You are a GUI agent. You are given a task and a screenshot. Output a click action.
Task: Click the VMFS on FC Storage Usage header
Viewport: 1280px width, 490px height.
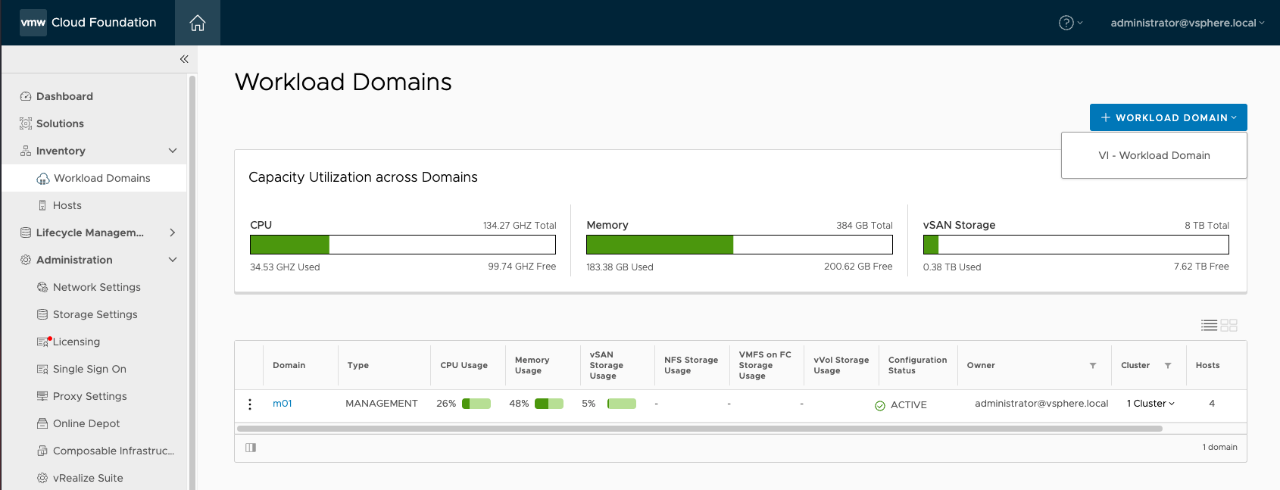tap(765, 365)
